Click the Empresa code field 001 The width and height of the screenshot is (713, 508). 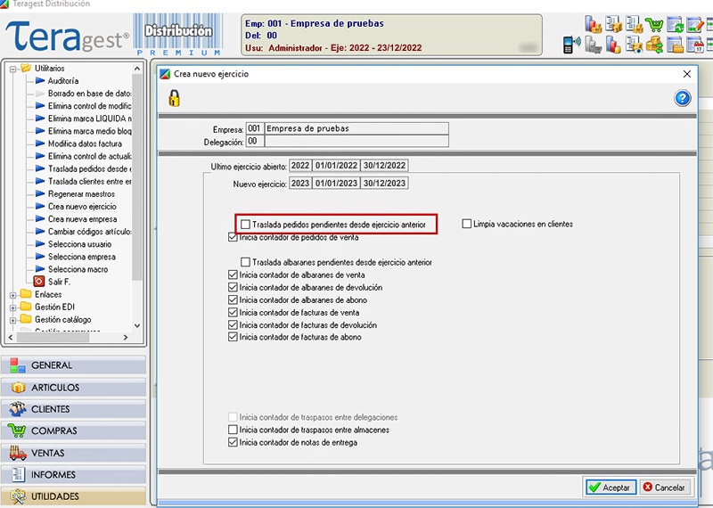[x=254, y=128]
